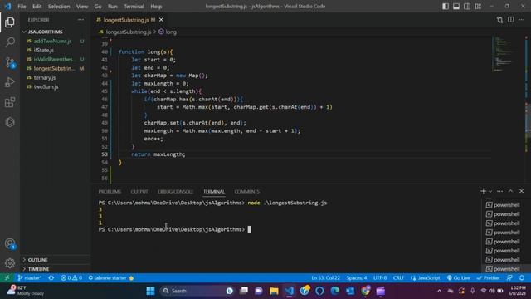This screenshot has width=531, height=299.
Task: Switch to the PROBLEMS panel tab
Action: [110, 192]
